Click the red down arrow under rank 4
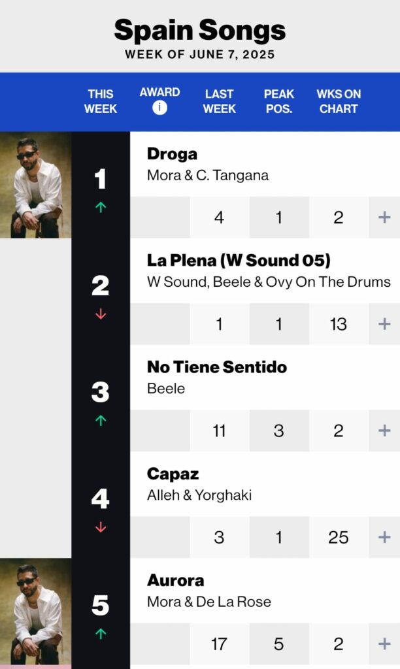Viewport: 400px width, 669px height. point(101,527)
